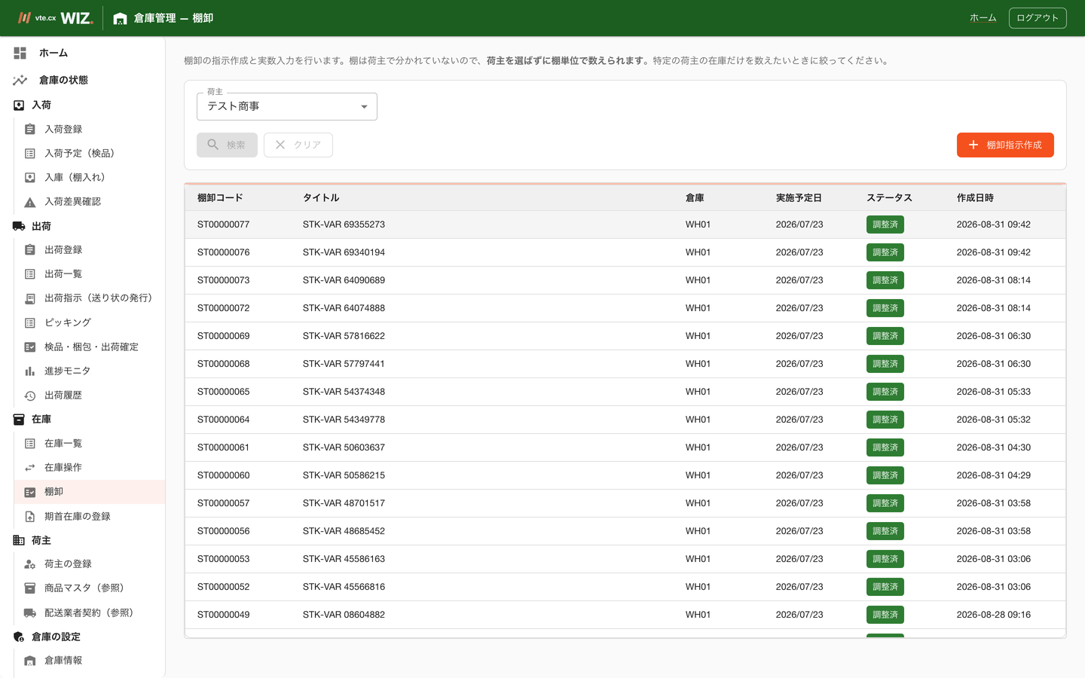The height and width of the screenshot is (678, 1085).
Task: Click the clipboard icon beside 出荷登録
Action: click(30, 250)
